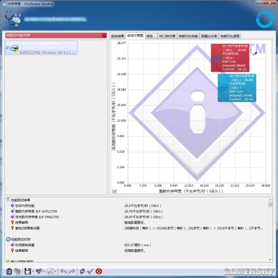Click the red chipset/memory header bar
This screenshot has width=278, height=278.
[56, 36]
